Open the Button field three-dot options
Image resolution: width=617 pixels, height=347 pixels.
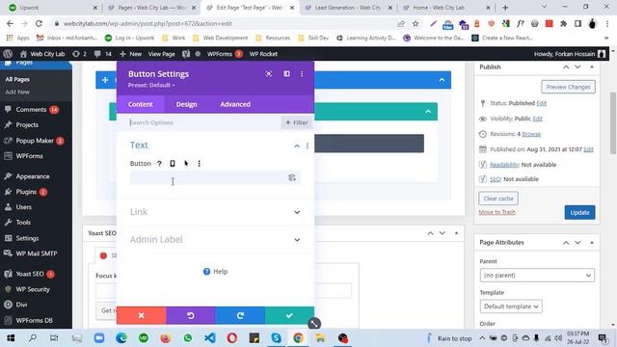click(200, 164)
